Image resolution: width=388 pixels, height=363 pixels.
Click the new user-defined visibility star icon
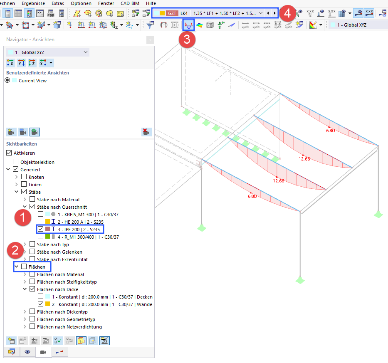[11, 341]
